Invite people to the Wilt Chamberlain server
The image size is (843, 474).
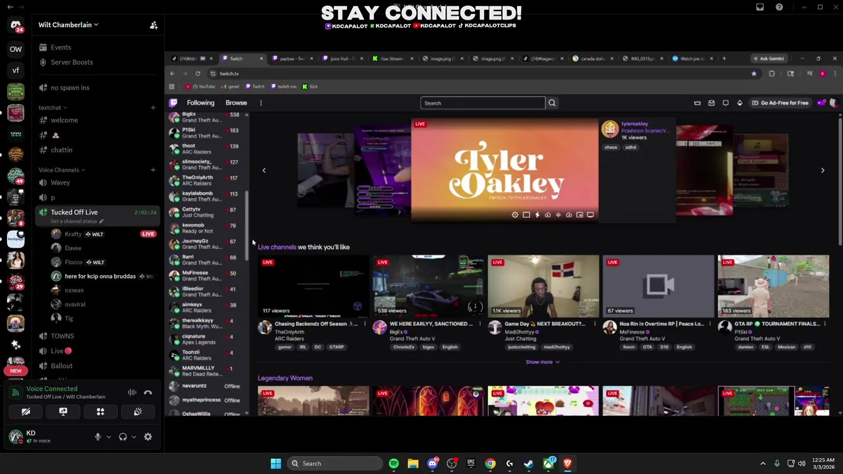(x=153, y=25)
